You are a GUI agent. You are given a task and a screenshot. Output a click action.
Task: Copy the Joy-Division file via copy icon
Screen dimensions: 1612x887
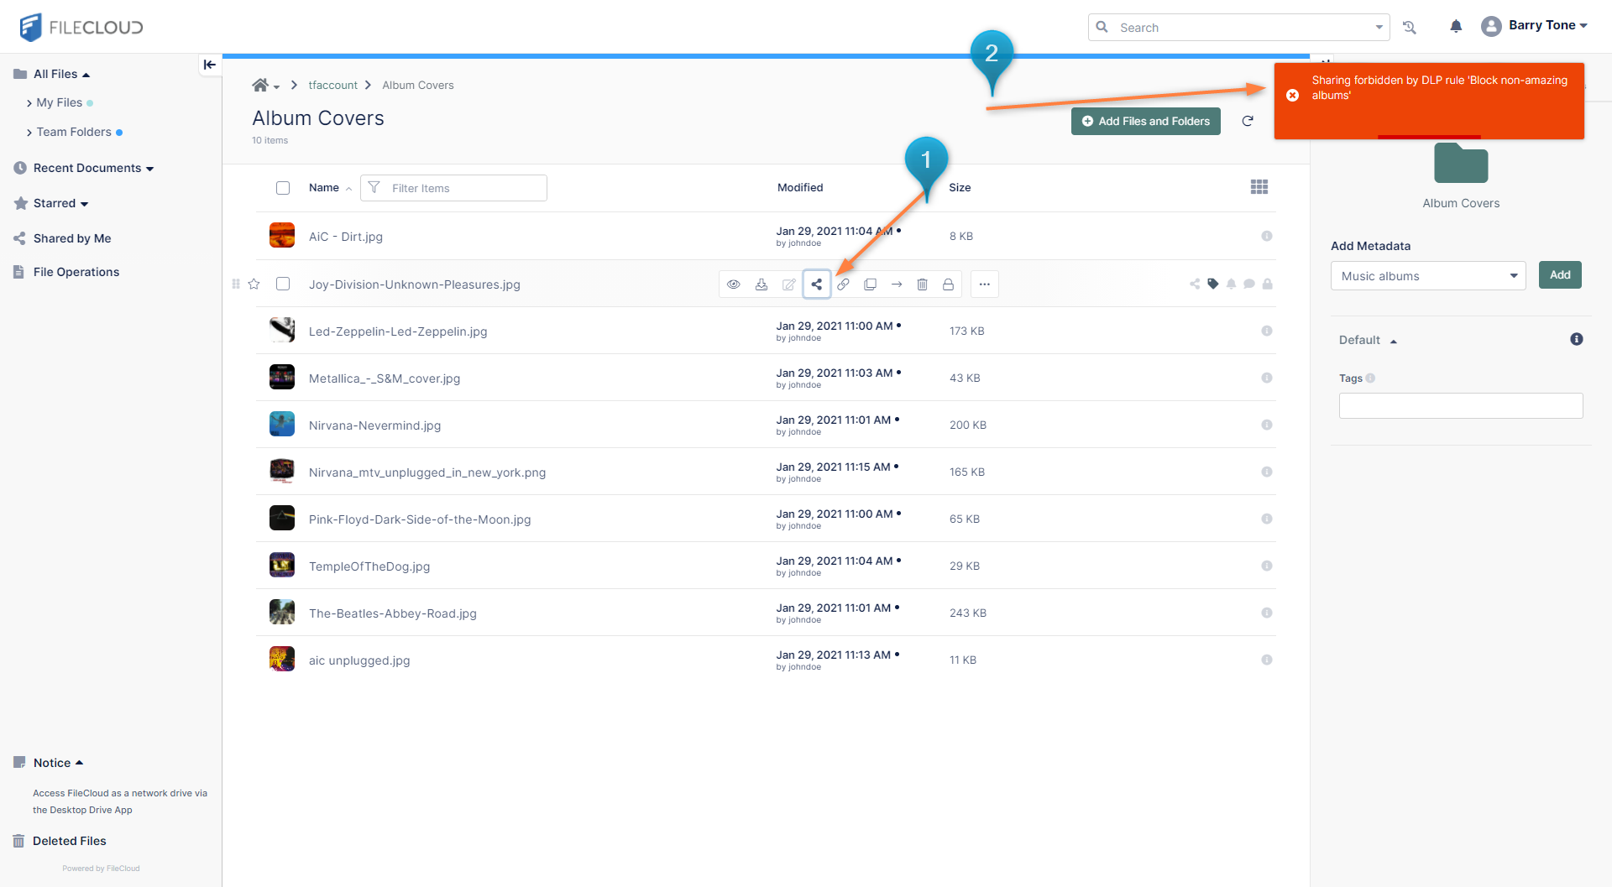click(x=871, y=284)
